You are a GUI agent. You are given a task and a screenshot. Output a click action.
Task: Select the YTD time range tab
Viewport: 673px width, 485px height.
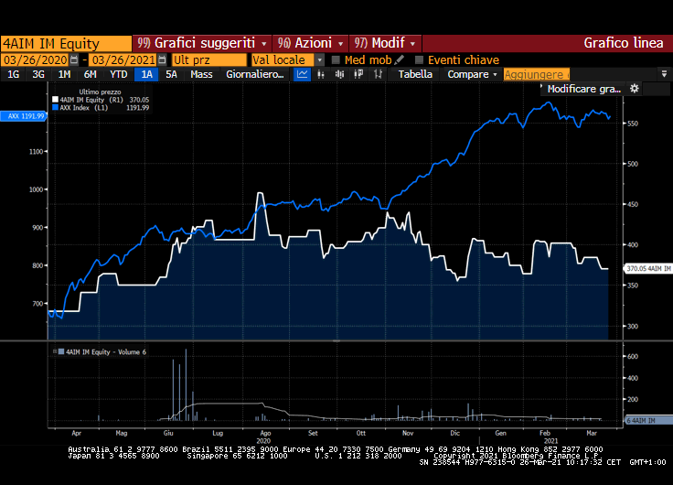119,74
